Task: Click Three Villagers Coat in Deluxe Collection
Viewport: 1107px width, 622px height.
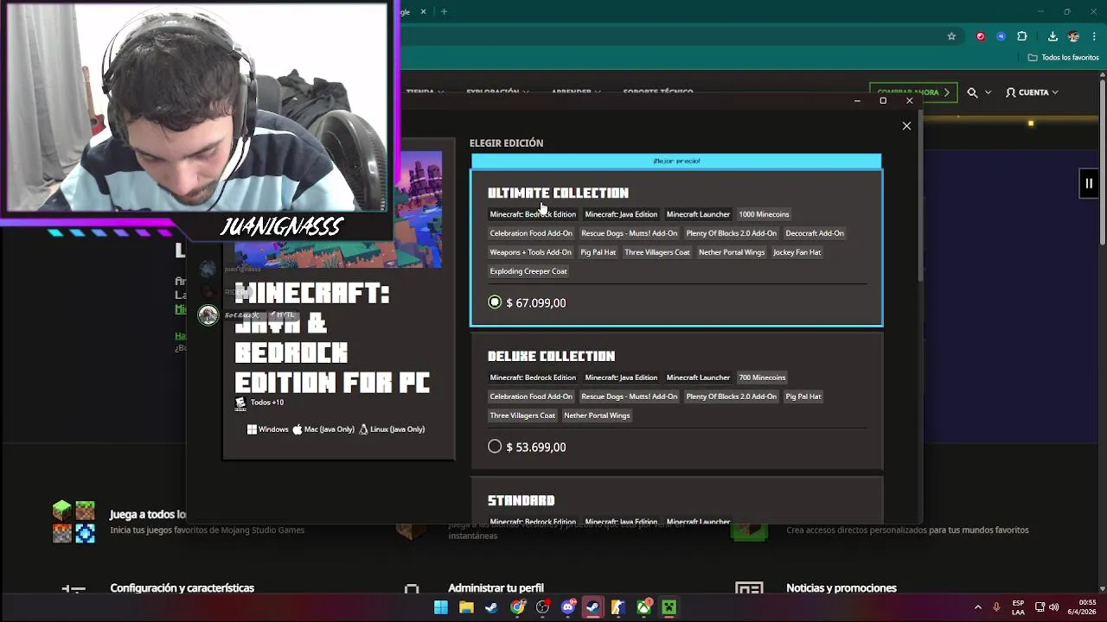Action: [x=522, y=416]
